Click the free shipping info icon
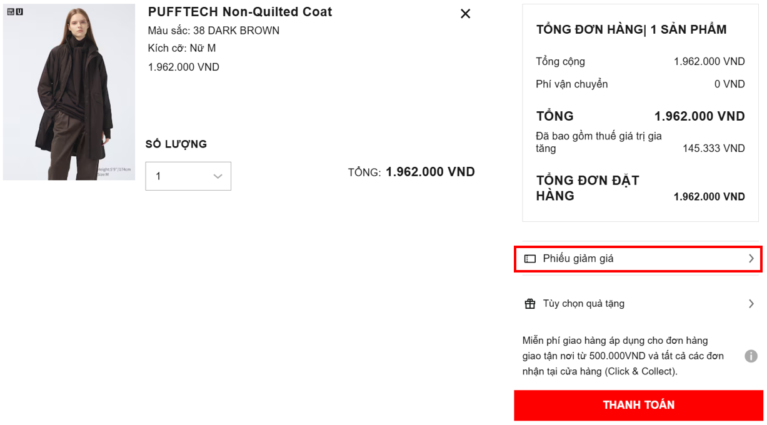Image resolution: width=767 pixels, height=425 pixels. coord(751,356)
